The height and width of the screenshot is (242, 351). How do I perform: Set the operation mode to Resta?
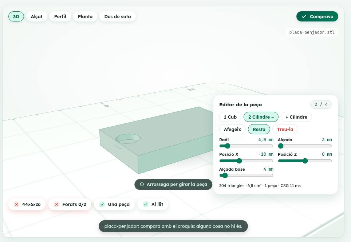[x=259, y=129]
